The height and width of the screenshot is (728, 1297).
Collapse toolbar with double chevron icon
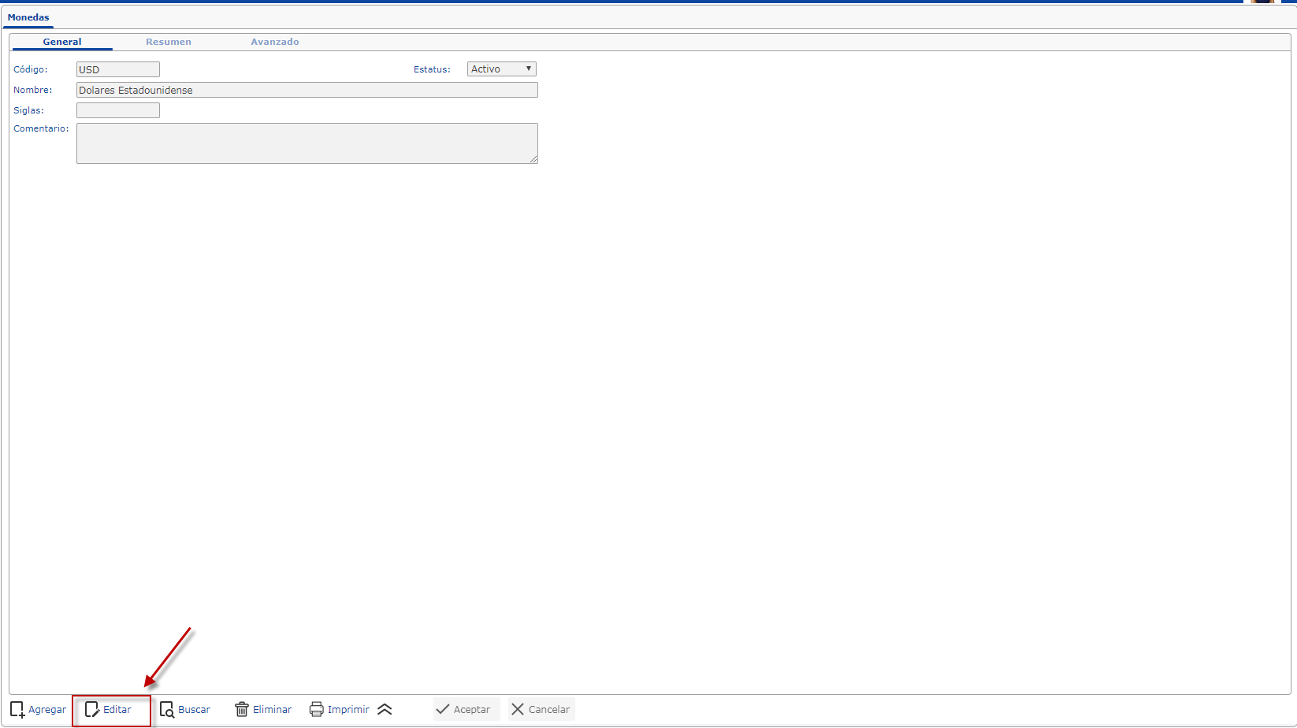[x=385, y=710]
